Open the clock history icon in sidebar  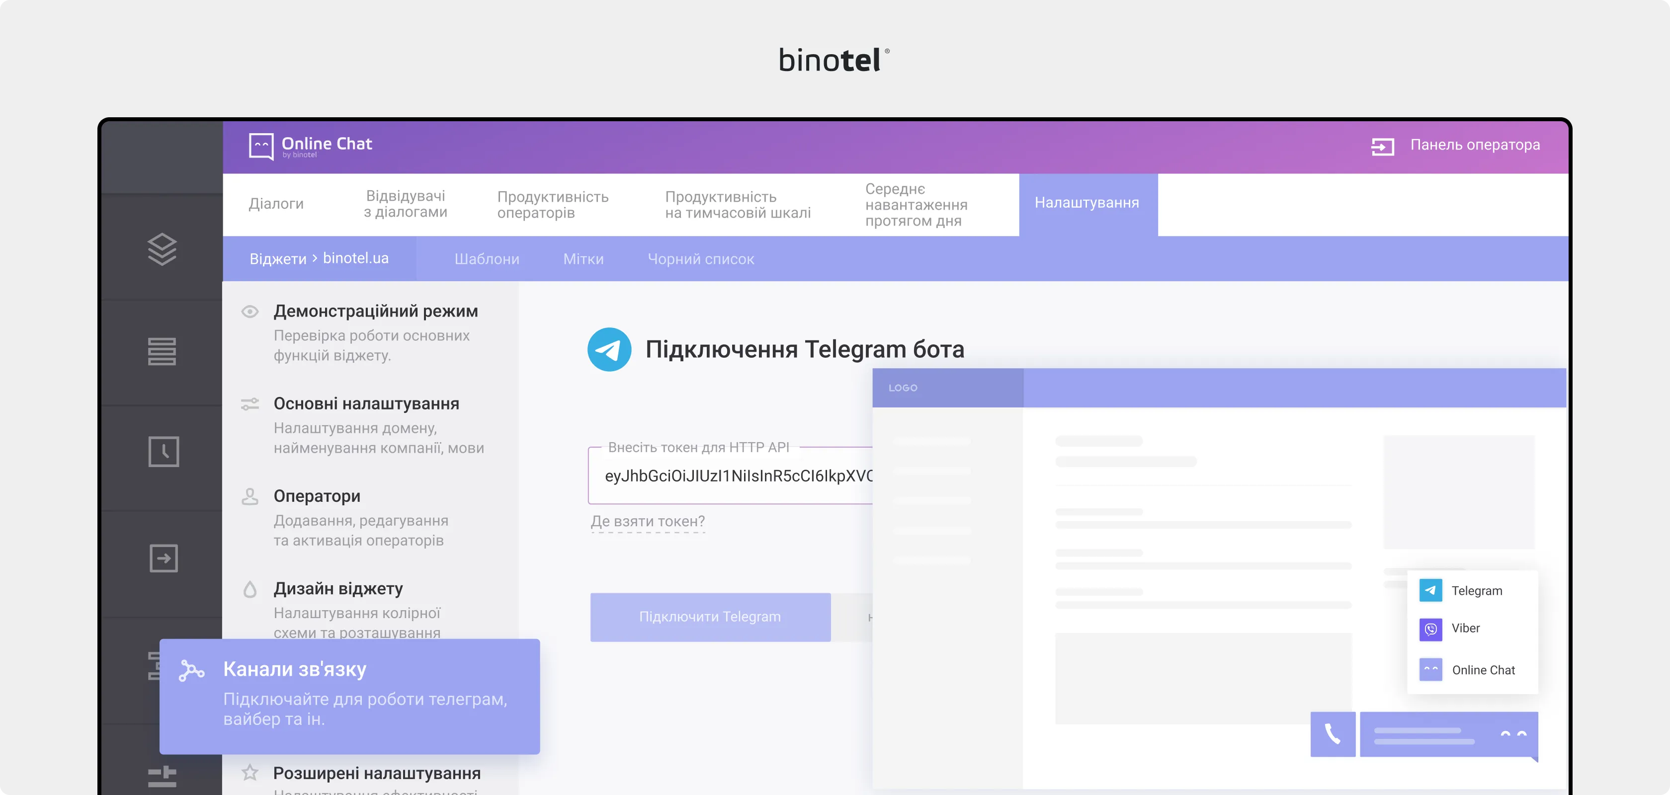click(164, 452)
